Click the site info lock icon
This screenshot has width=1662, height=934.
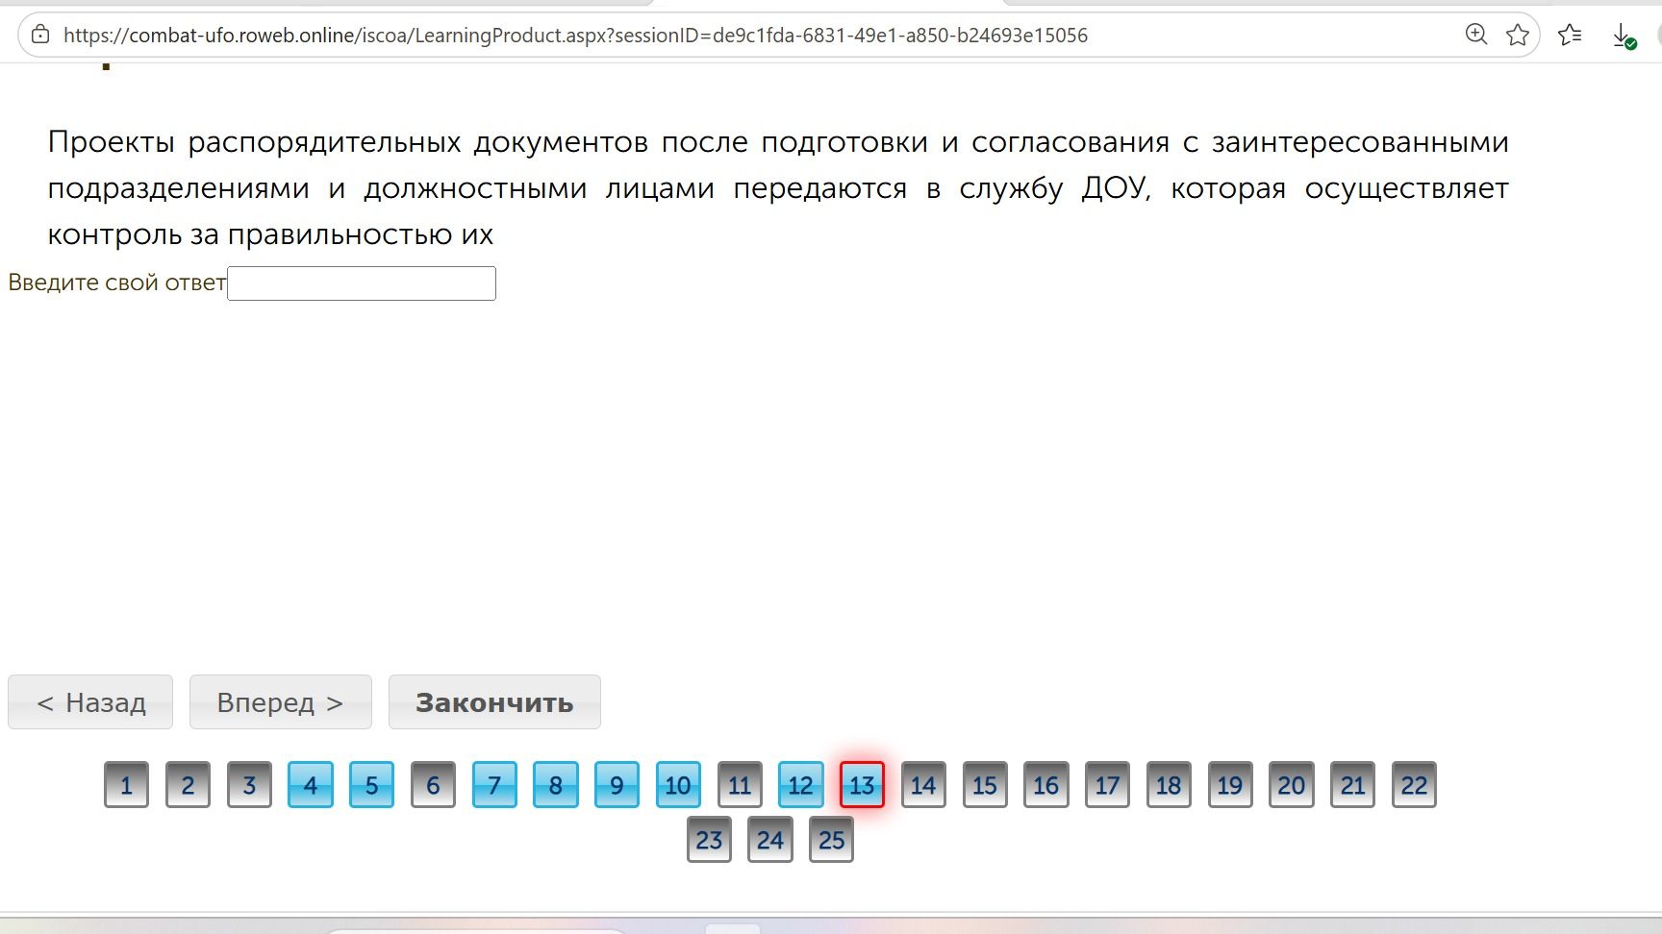tap(40, 36)
